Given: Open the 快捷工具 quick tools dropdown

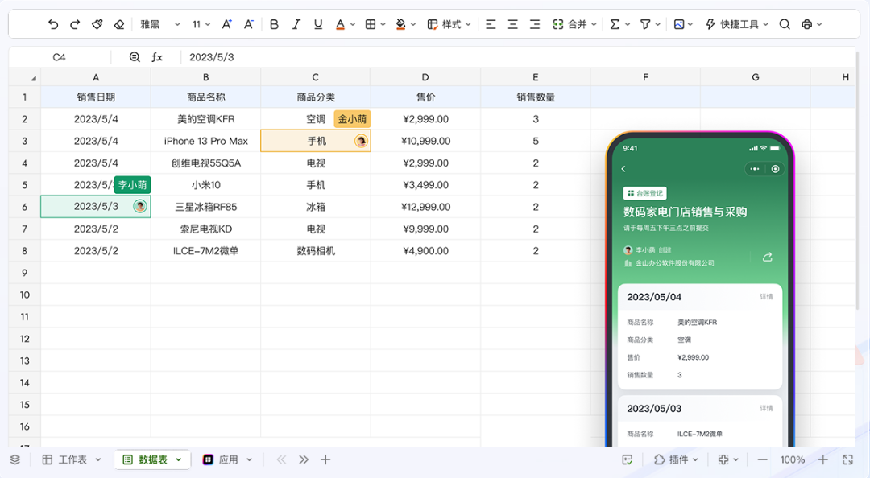Looking at the screenshot, I should 736,24.
